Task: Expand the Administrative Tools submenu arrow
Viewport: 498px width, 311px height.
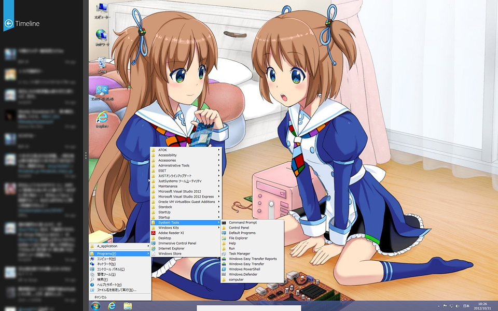Action: coord(219,165)
